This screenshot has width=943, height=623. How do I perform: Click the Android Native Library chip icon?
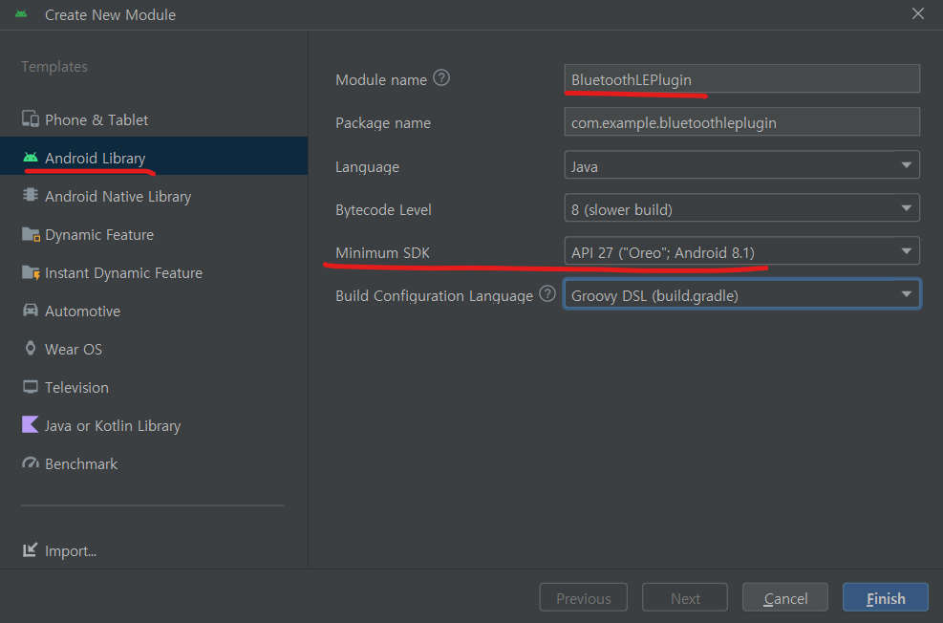click(x=30, y=195)
